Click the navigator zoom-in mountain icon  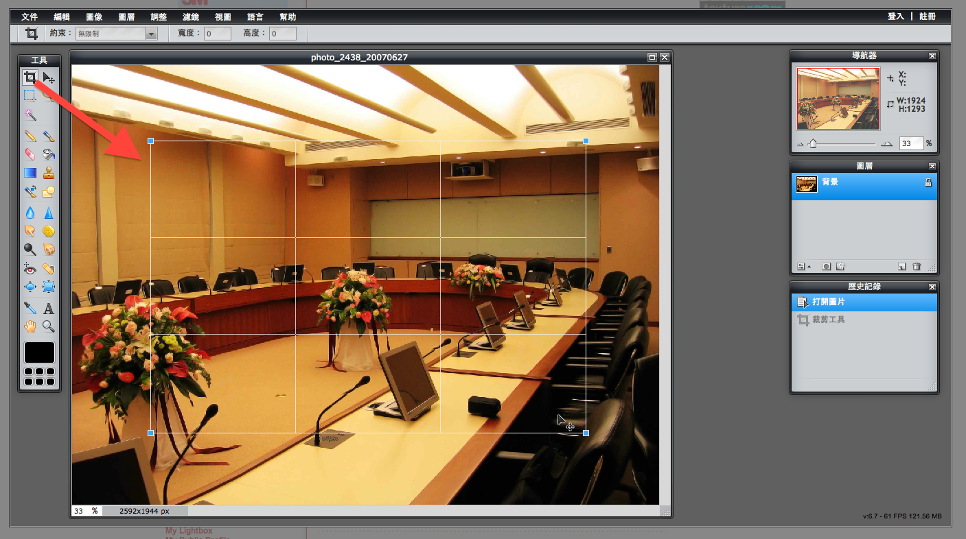click(887, 144)
